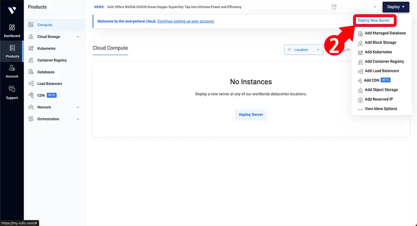Choose Add Load Balancers from menu
The width and height of the screenshot is (417, 226).
[x=382, y=71]
